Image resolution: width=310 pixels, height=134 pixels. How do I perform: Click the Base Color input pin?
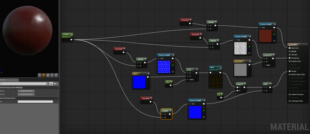pos(290,48)
